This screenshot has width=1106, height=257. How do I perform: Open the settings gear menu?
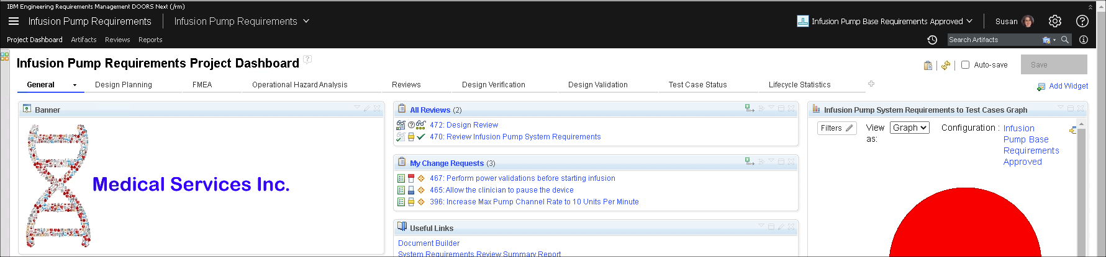pos(1054,21)
